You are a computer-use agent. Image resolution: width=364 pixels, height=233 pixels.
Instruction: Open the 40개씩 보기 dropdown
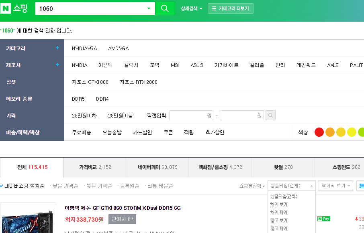335,185
